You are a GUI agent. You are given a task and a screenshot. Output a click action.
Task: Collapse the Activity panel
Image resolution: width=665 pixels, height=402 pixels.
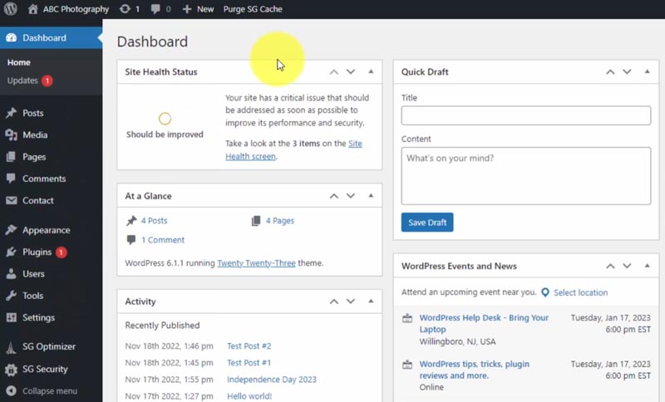tap(371, 301)
